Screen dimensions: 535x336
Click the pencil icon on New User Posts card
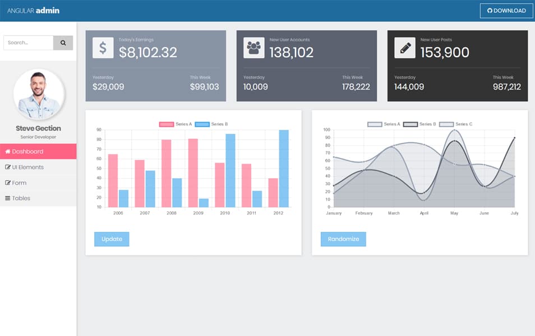405,47
